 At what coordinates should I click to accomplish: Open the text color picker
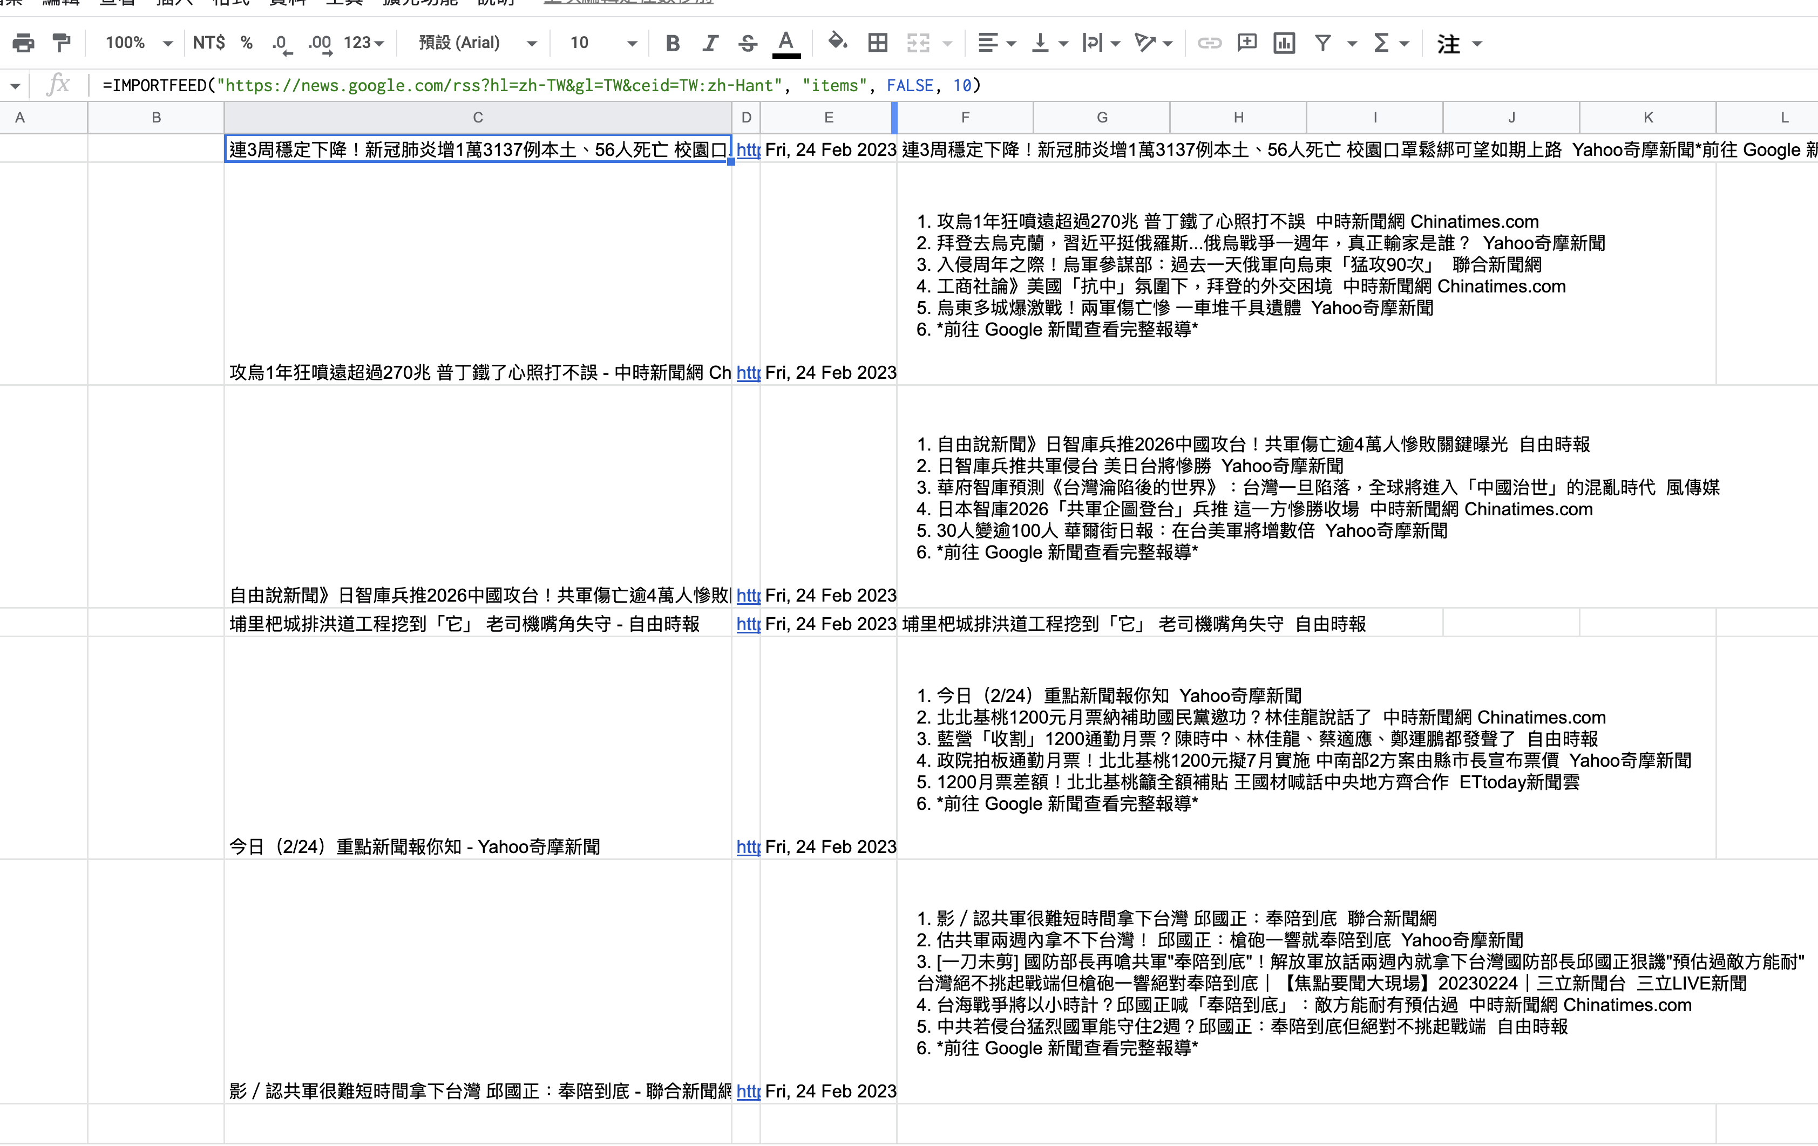click(x=785, y=43)
